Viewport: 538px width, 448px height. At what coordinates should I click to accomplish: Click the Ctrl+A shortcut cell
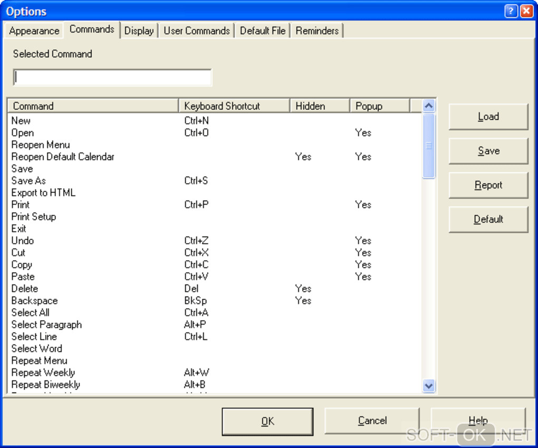click(x=196, y=313)
